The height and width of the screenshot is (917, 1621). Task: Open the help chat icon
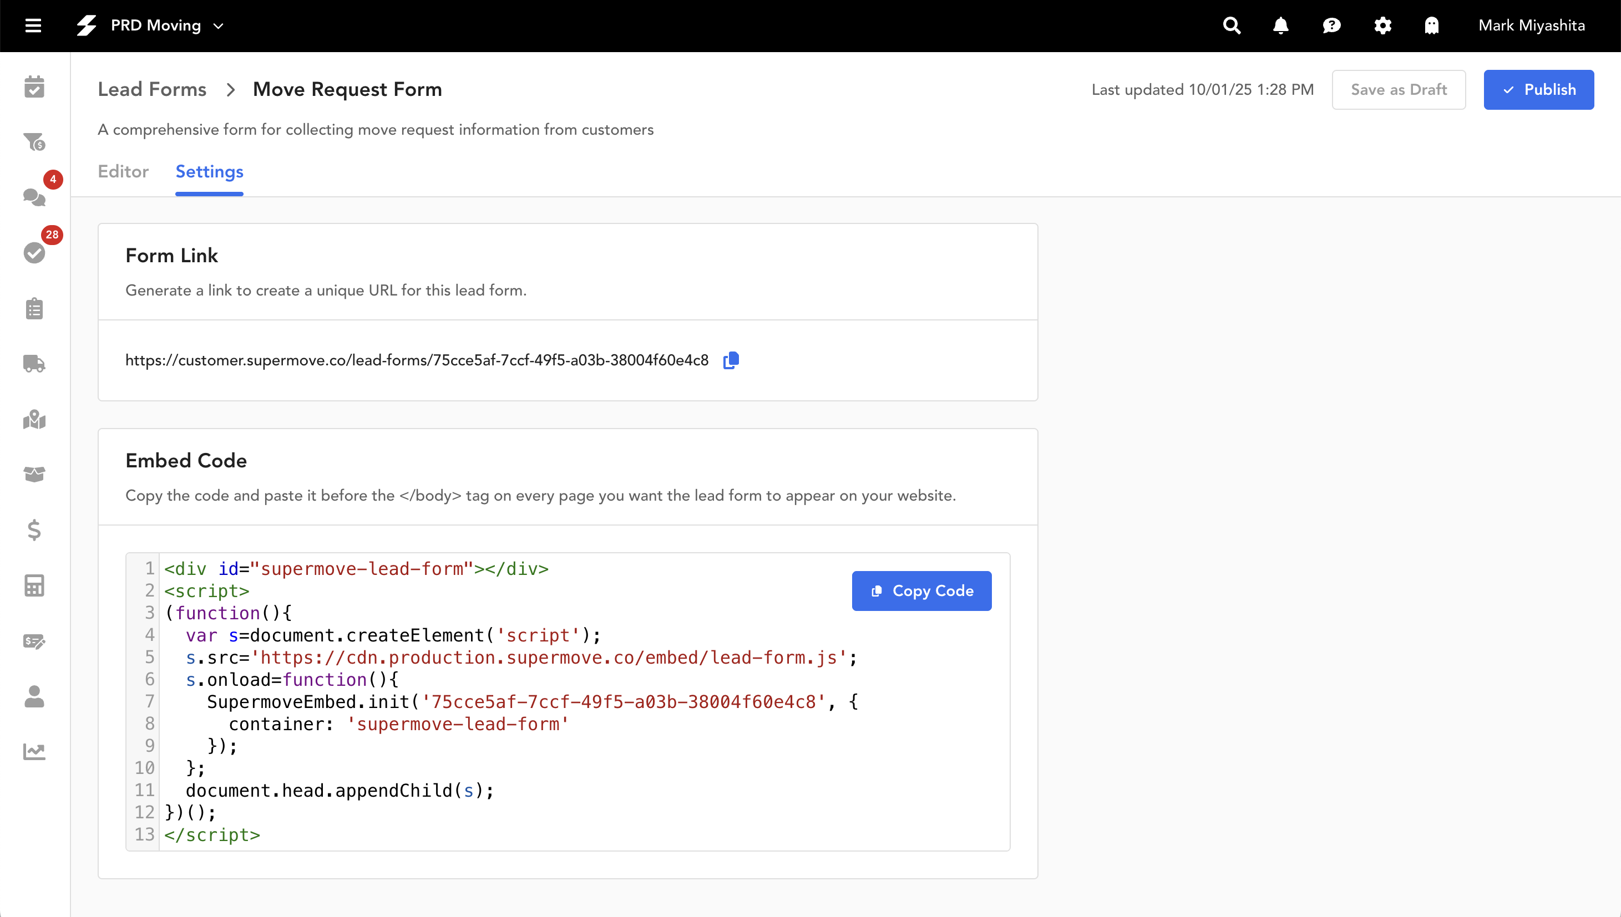1331,26
